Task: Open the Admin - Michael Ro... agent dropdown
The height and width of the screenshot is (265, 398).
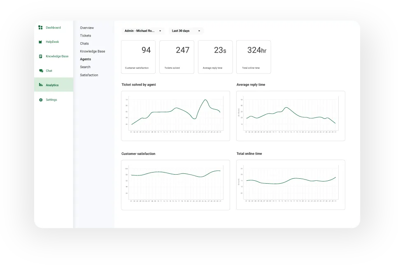Action: coord(143,30)
